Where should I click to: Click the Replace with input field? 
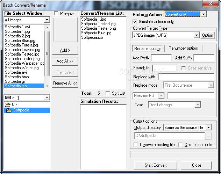pyautogui.click(x=186, y=77)
